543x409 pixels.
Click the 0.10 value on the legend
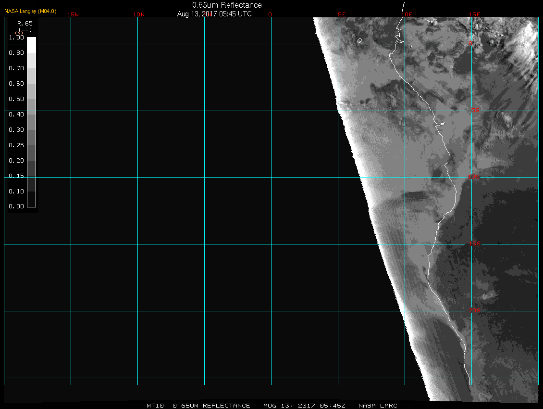[x=16, y=191]
